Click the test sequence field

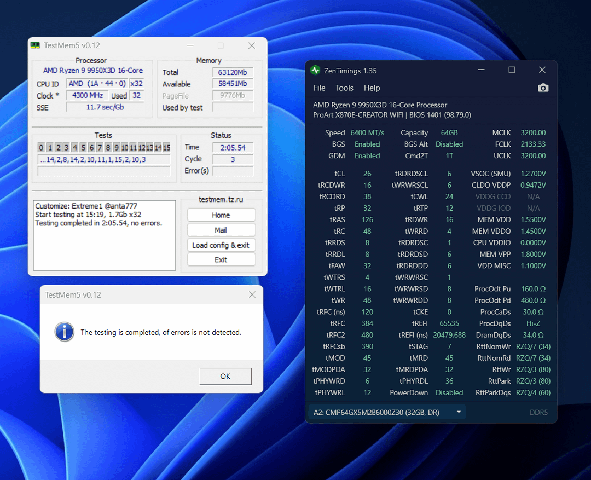104,159
